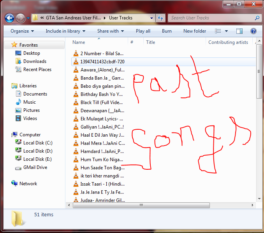Click VLC icon of Hun Saade Ton Bag...

76,167
